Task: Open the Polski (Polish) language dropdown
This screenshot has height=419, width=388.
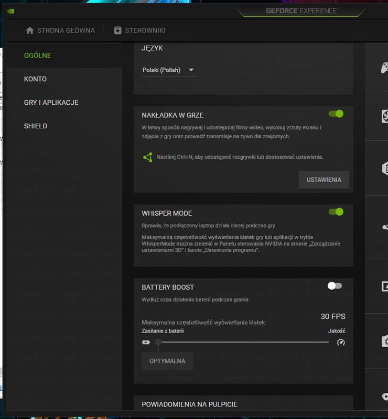Action: click(x=169, y=70)
